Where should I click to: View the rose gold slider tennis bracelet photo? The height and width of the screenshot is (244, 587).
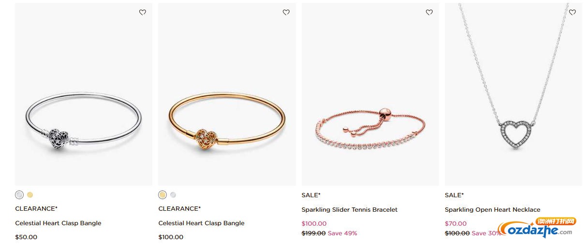coord(370,95)
